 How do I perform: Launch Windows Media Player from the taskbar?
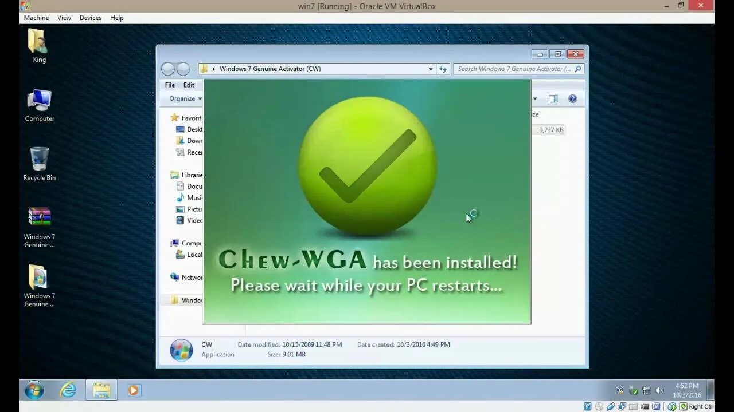tap(134, 390)
